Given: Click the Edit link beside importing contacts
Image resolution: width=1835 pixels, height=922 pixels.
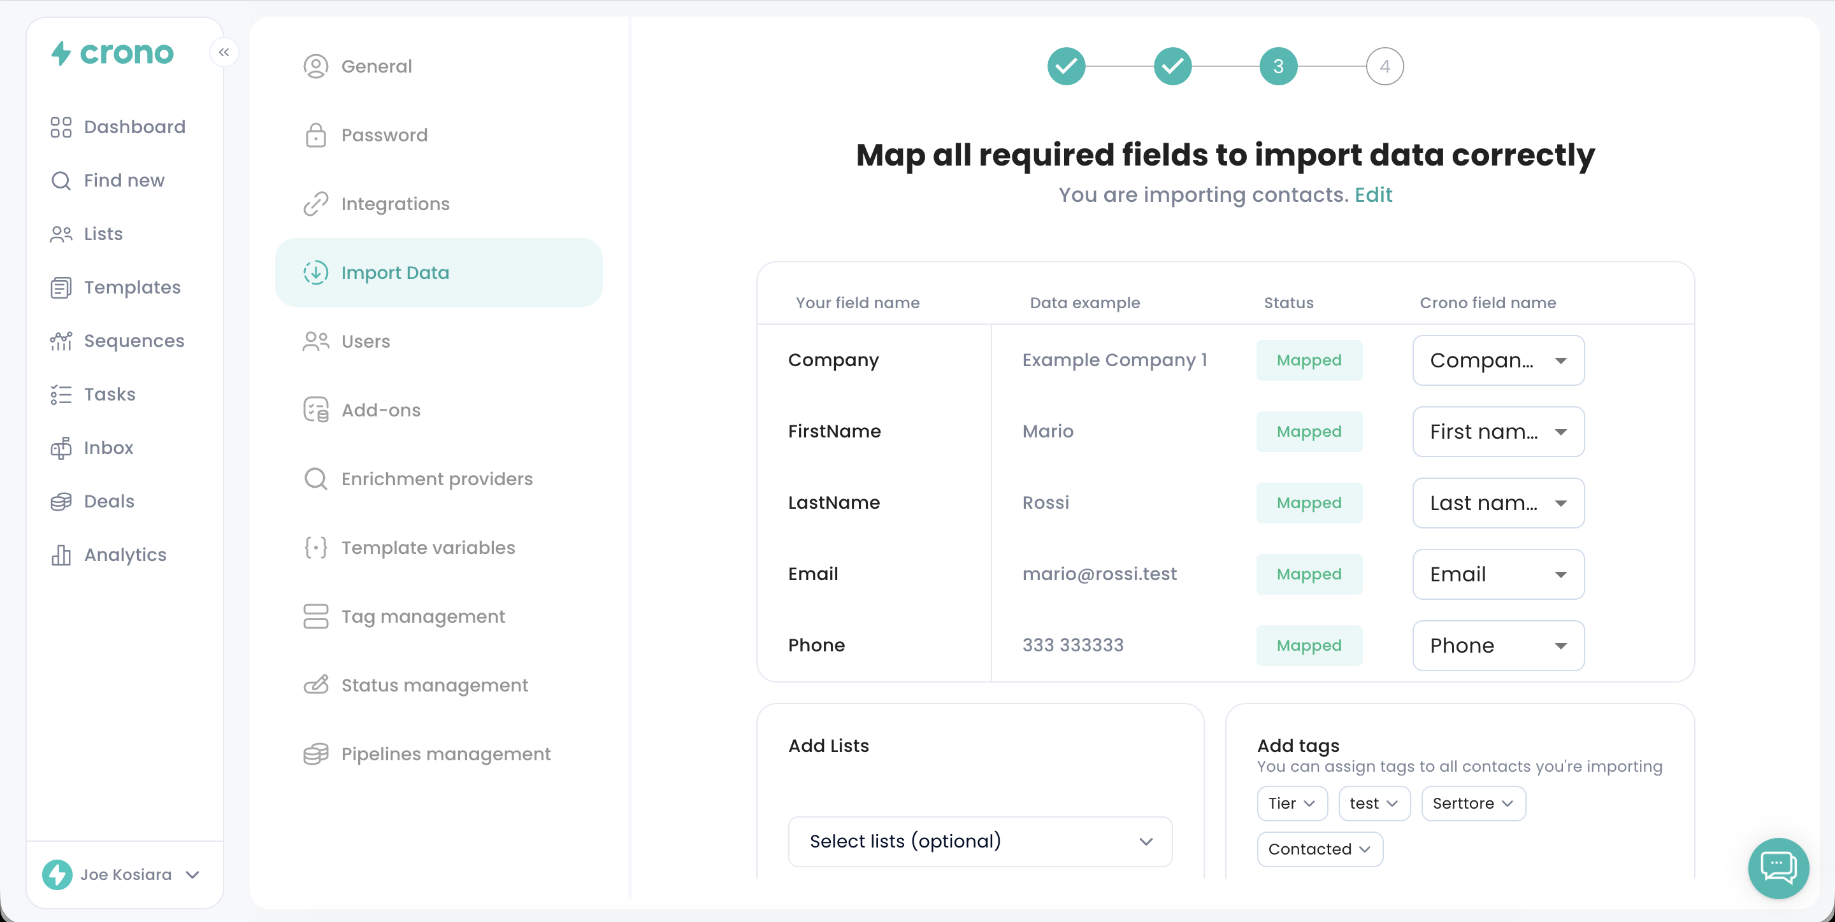Looking at the screenshot, I should pos(1372,194).
